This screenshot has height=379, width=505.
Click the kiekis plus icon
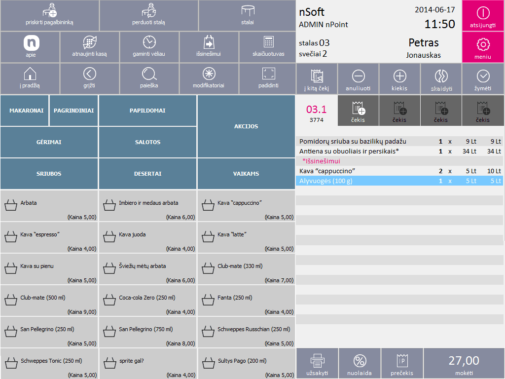pyautogui.click(x=399, y=76)
